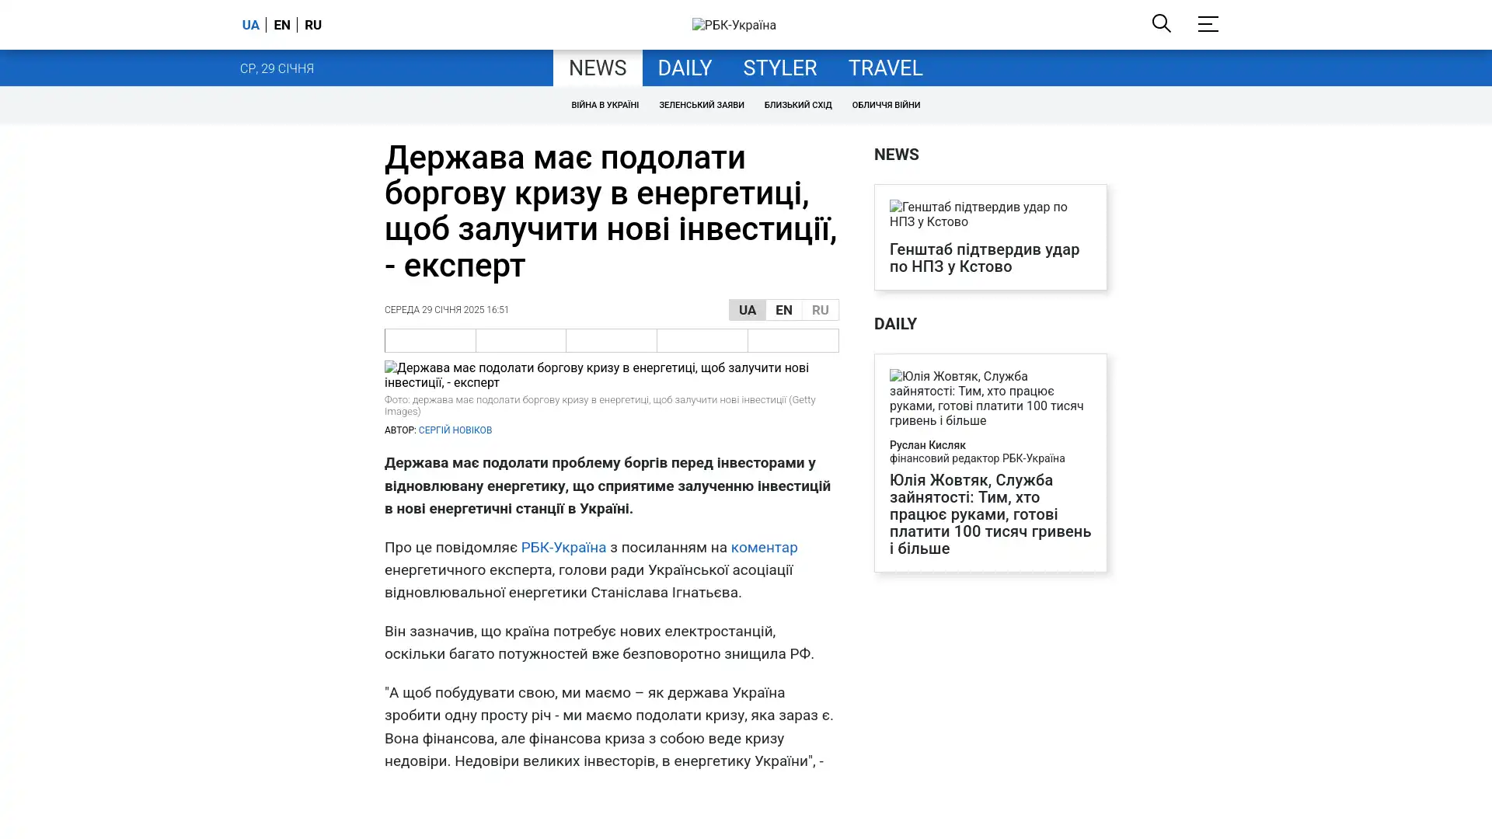Open ВІЙНА В УКРАЇНІ topic

click(x=605, y=105)
